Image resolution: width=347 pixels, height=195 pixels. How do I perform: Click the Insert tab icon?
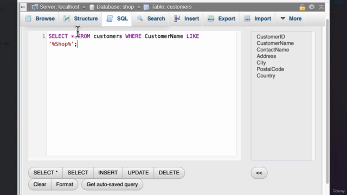[x=177, y=18]
